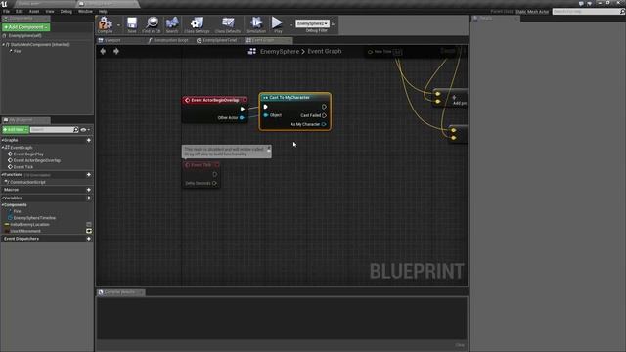
Task: Open Compile options dropdown arrow
Action: click(118, 25)
